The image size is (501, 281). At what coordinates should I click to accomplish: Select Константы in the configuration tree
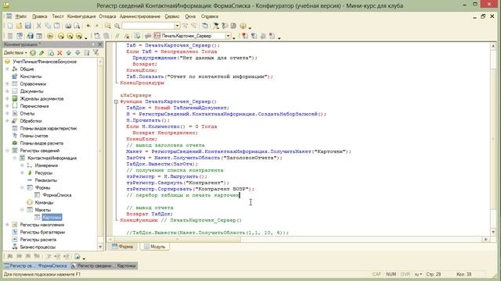(x=31, y=76)
